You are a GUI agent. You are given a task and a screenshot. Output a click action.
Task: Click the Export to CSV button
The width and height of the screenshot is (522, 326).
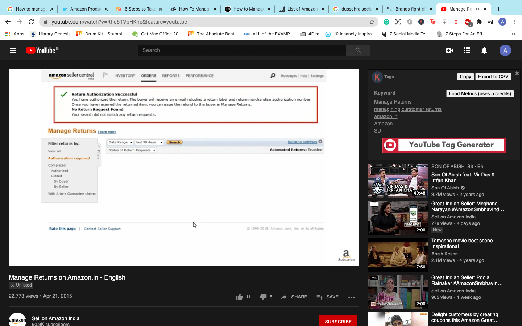pos(493,76)
